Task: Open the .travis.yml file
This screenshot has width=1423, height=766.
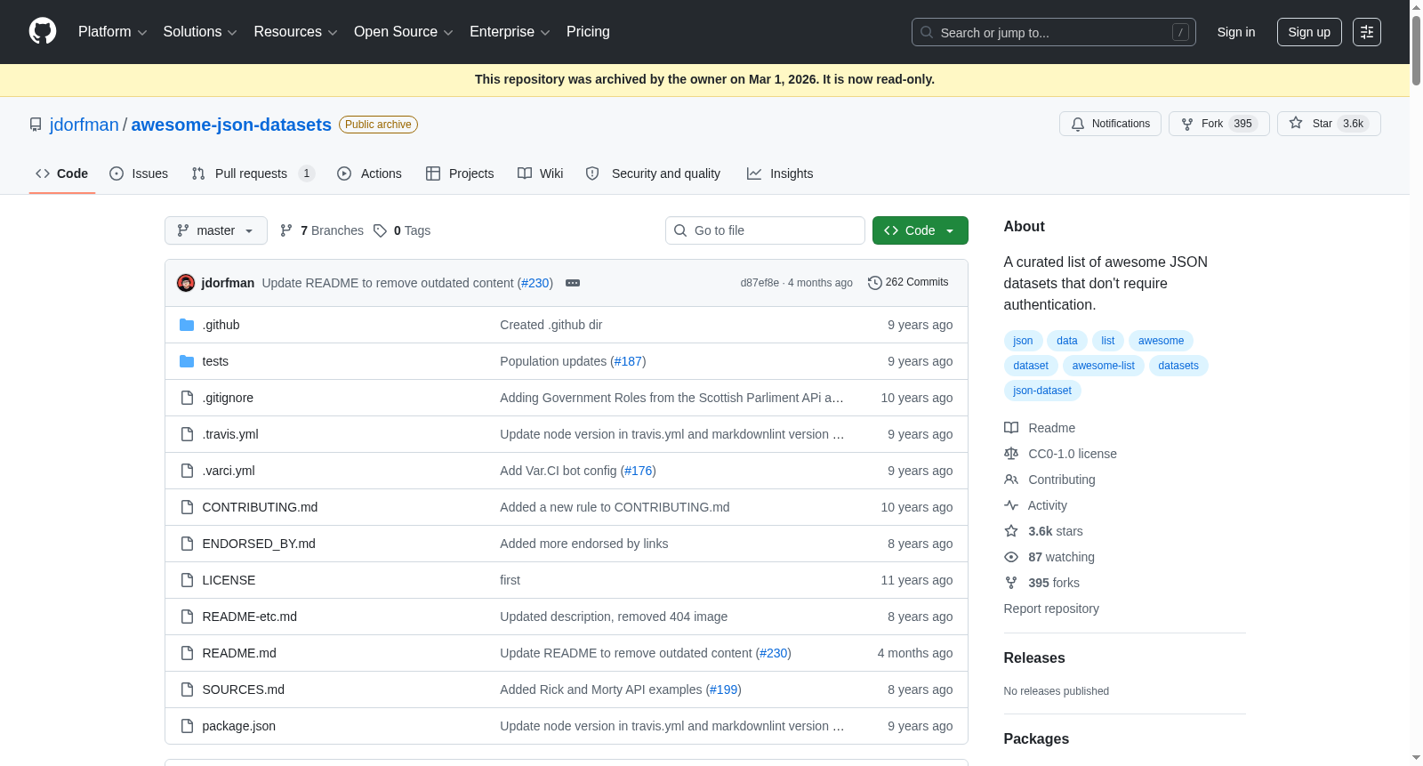Action: point(230,434)
